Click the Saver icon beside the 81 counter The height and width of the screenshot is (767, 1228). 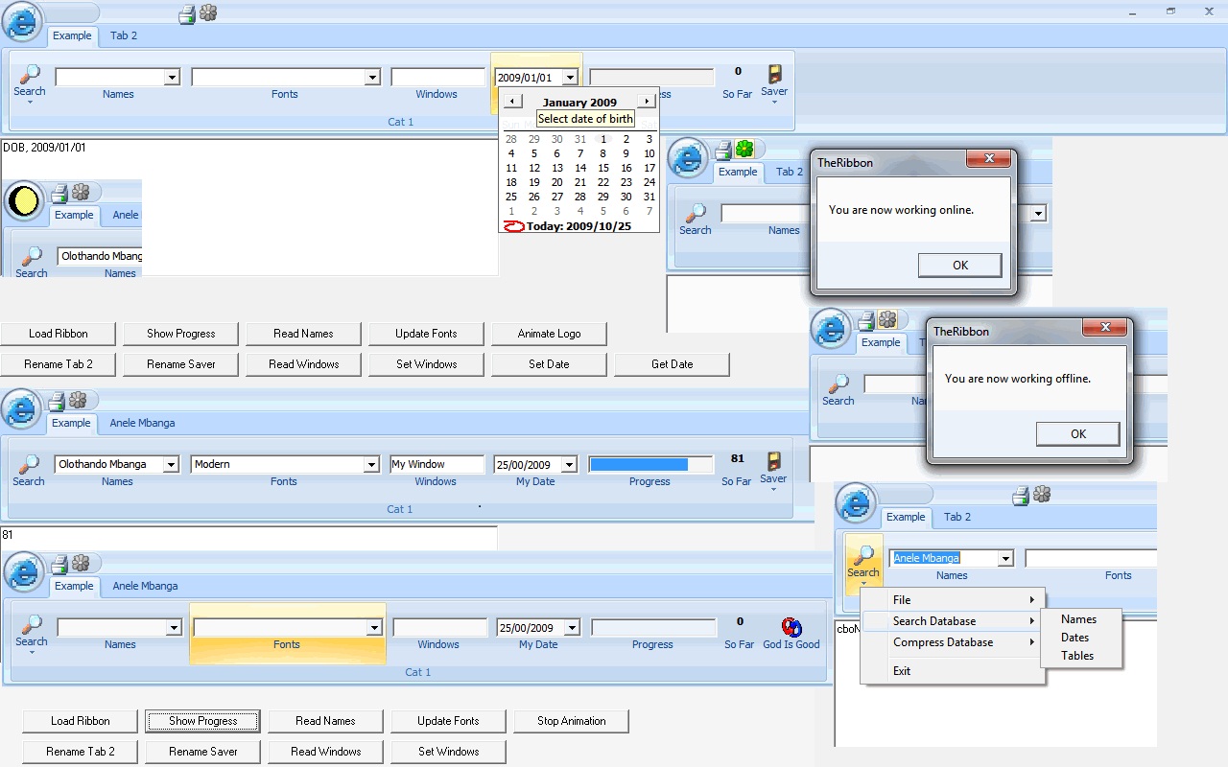click(x=773, y=462)
